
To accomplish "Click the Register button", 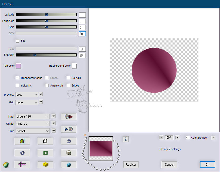I will pyautogui.click(x=131, y=165).
